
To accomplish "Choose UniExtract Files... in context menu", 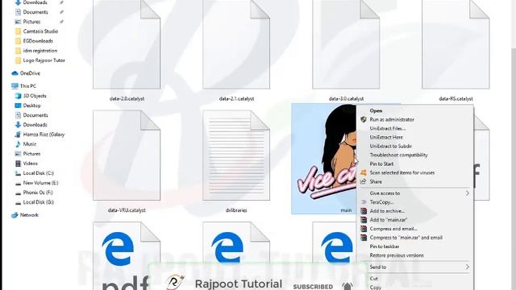I will click(x=388, y=129).
